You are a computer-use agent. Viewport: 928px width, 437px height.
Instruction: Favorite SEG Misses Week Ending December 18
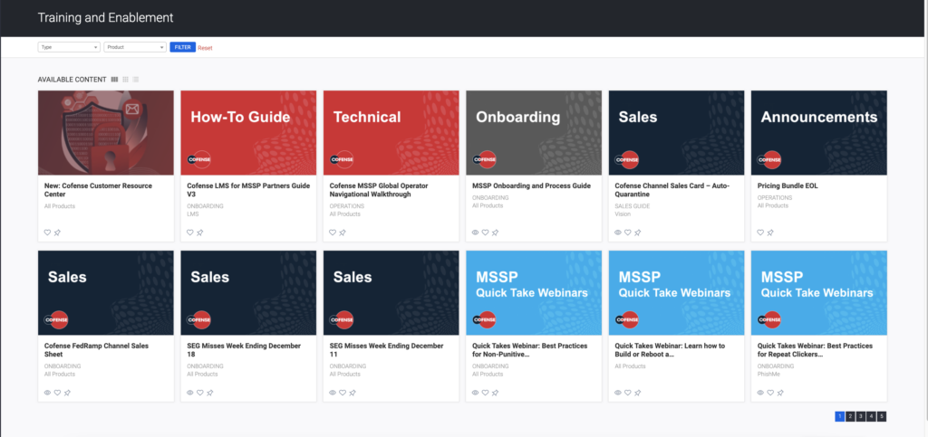tap(200, 393)
